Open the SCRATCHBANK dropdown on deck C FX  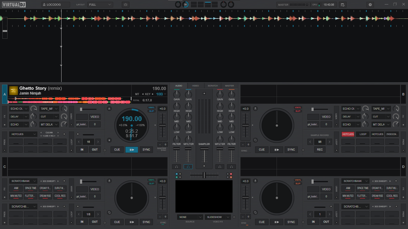(x=23, y=181)
